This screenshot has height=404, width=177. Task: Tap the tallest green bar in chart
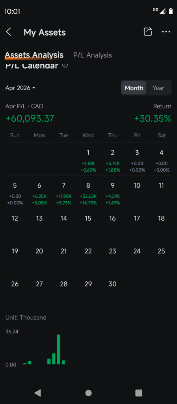[x=59, y=349]
